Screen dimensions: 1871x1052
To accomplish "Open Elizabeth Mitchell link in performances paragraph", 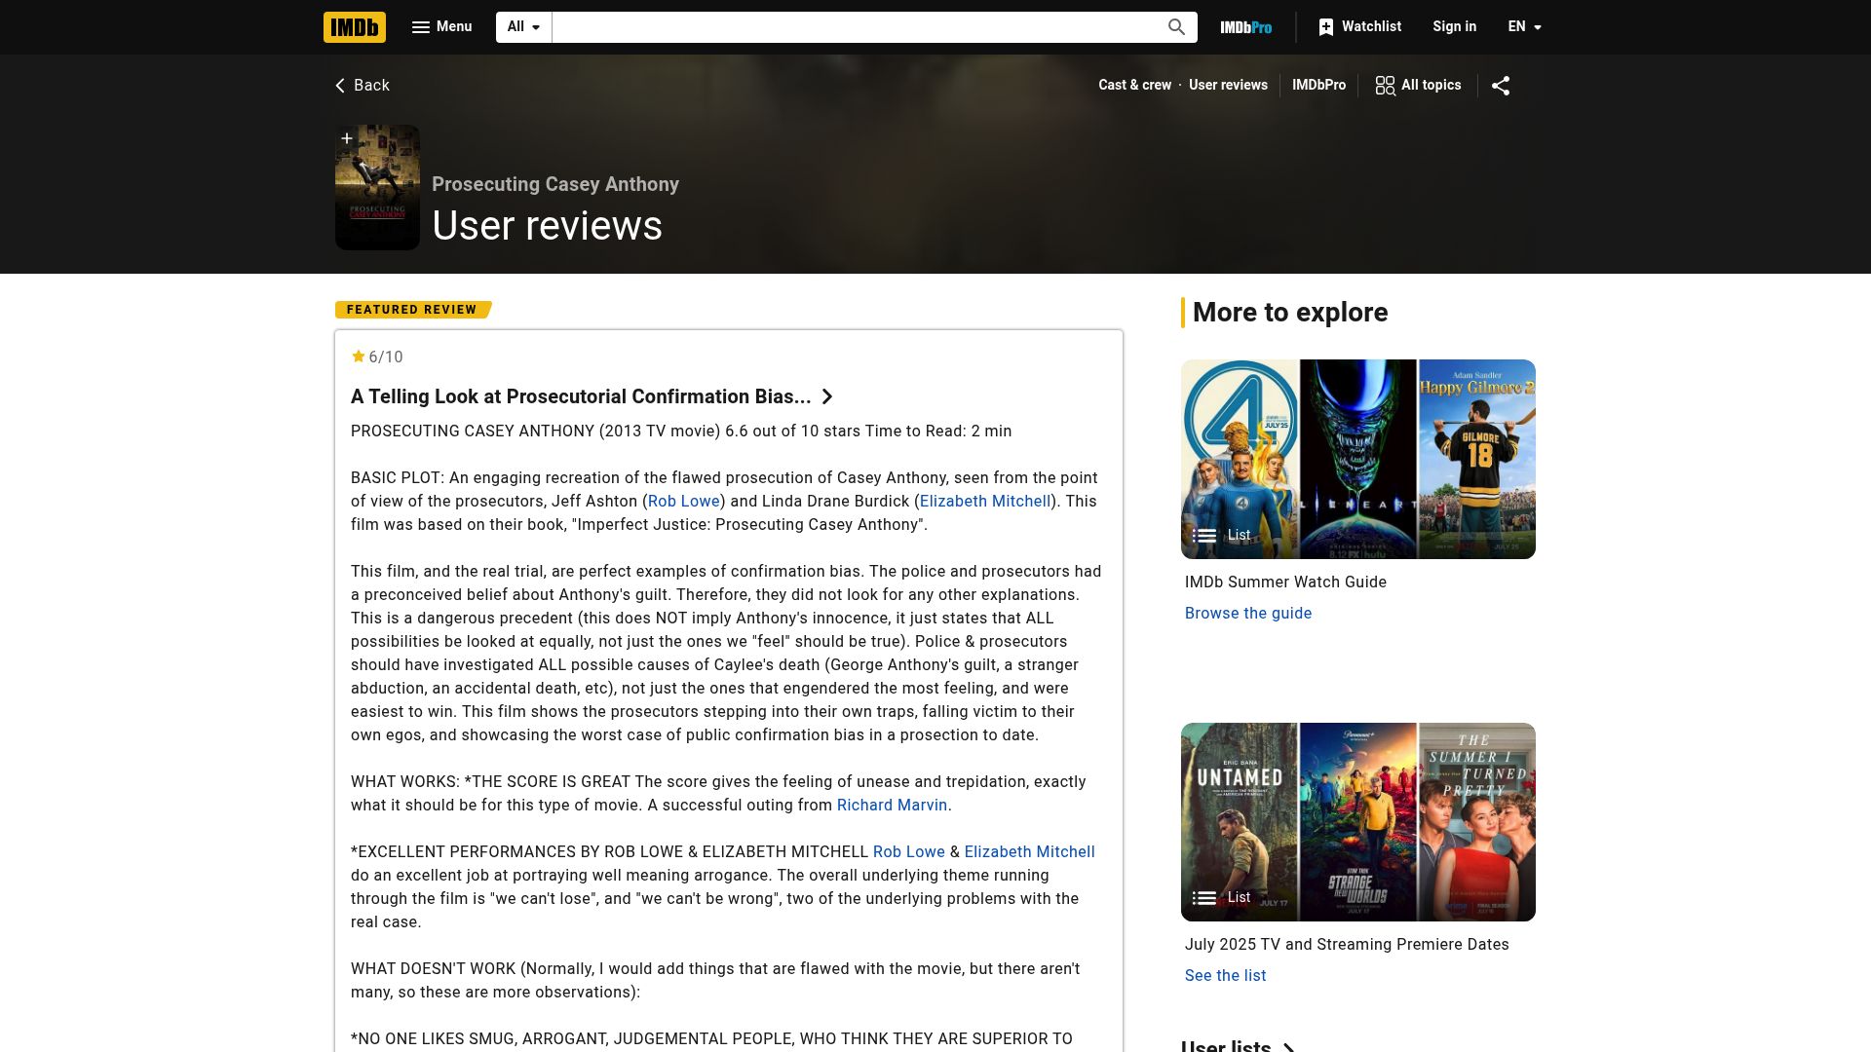I will (x=1029, y=851).
